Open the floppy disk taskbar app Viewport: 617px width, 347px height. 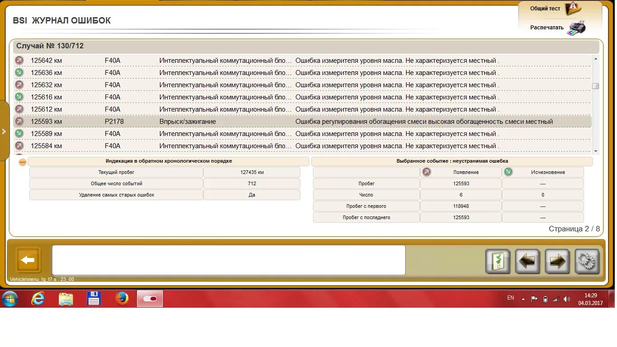pyautogui.click(x=94, y=299)
